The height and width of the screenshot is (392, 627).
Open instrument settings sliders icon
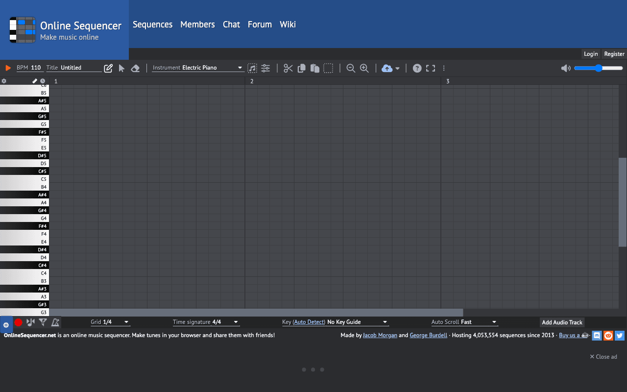[265, 68]
